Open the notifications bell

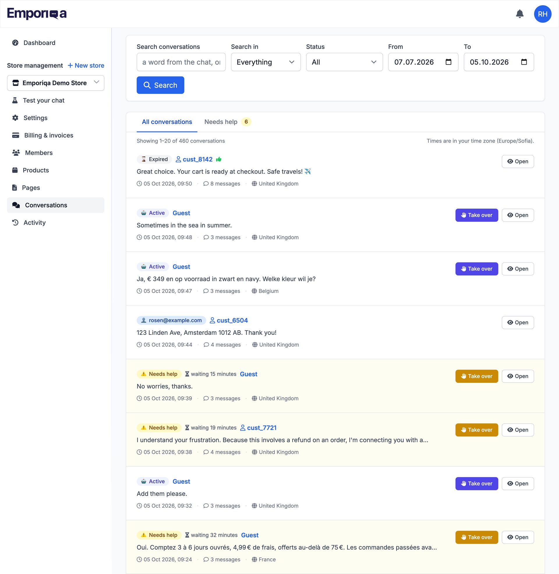pyautogui.click(x=520, y=14)
